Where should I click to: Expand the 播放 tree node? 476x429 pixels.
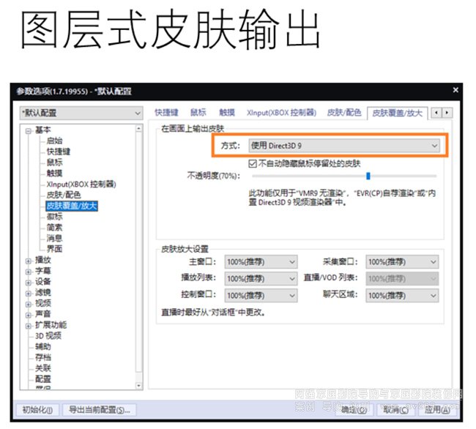[29, 260]
